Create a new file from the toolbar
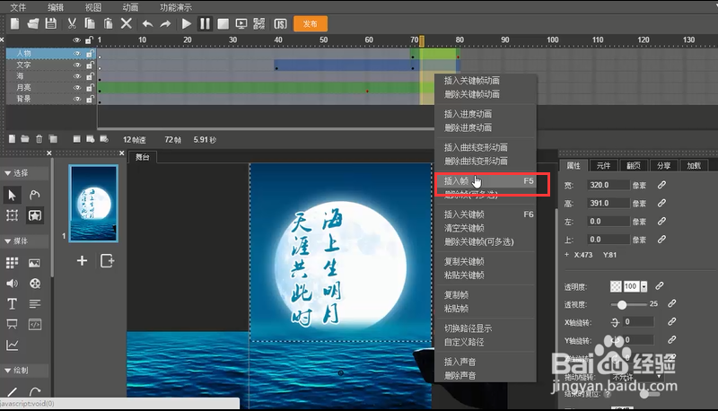 pyautogui.click(x=15, y=23)
